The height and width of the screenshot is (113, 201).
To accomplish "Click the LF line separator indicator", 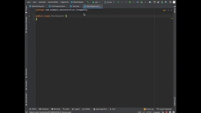I will (x=144, y=112).
